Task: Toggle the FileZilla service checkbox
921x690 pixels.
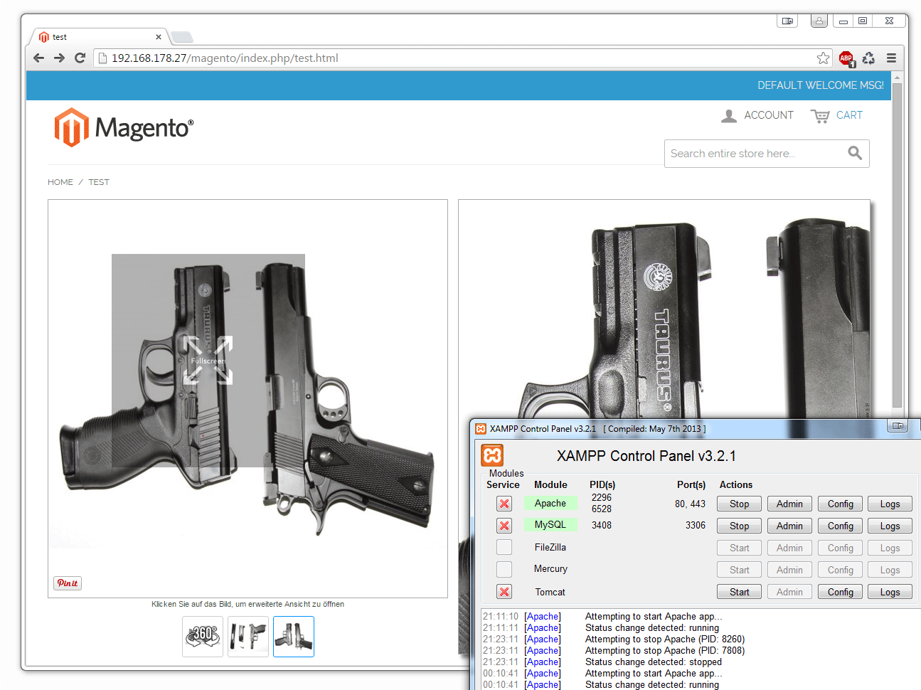Action: tap(504, 547)
